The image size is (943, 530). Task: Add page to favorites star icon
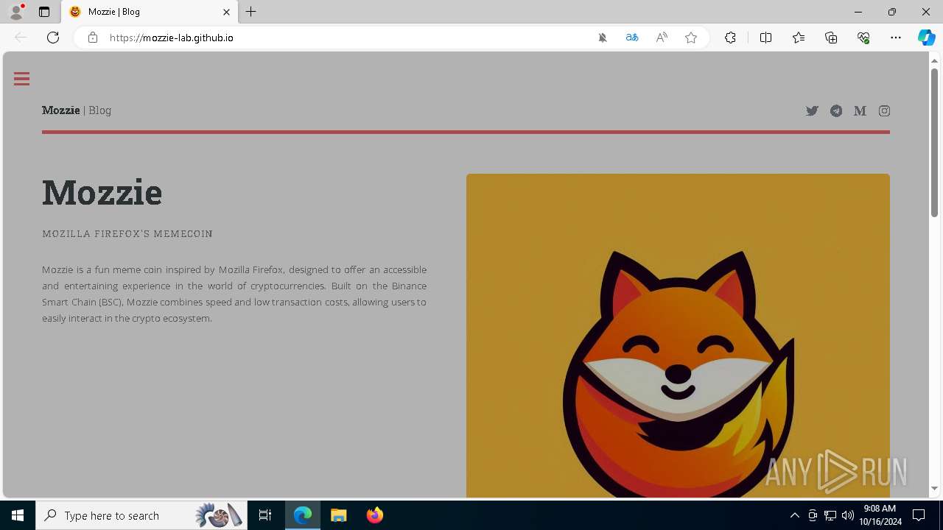tap(691, 38)
